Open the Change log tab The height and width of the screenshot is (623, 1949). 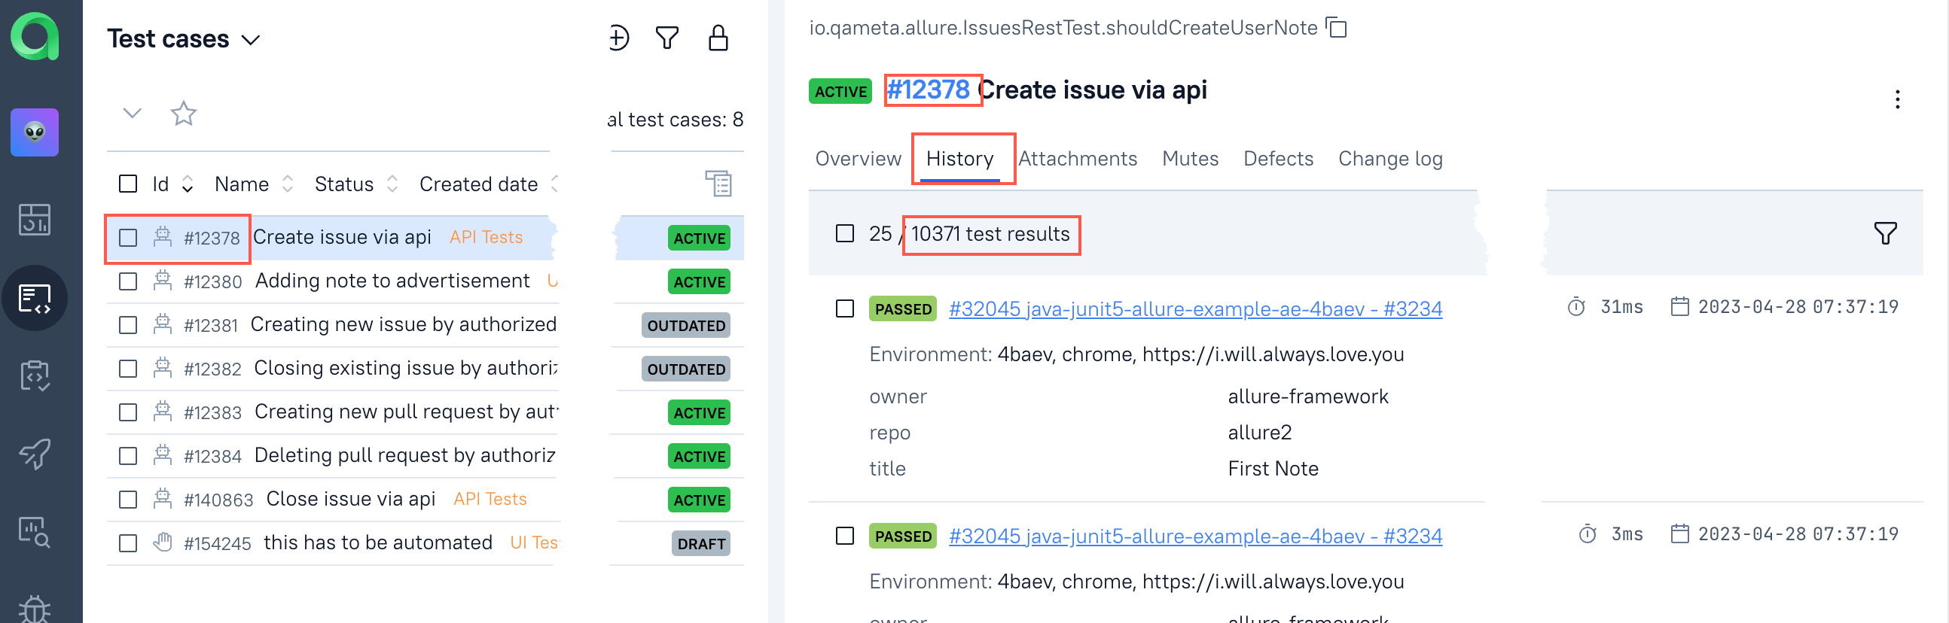click(x=1390, y=159)
